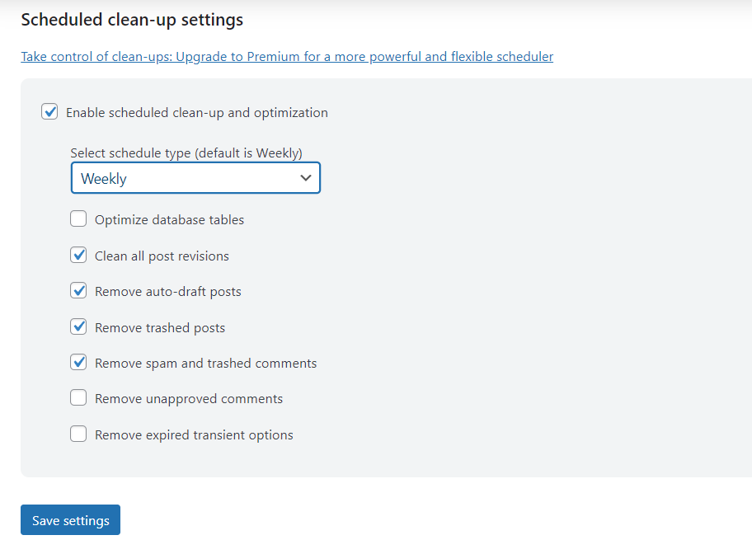The height and width of the screenshot is (554, 752).
Task: Check "Remove expired transient options"
Action: 78,433
